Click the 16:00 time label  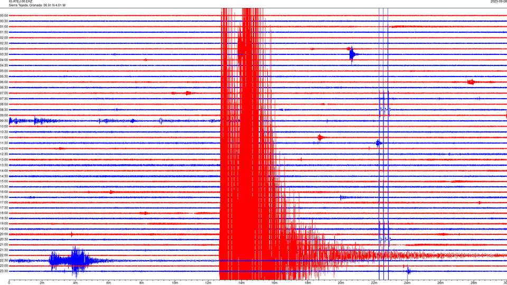[x=4, y=192]
